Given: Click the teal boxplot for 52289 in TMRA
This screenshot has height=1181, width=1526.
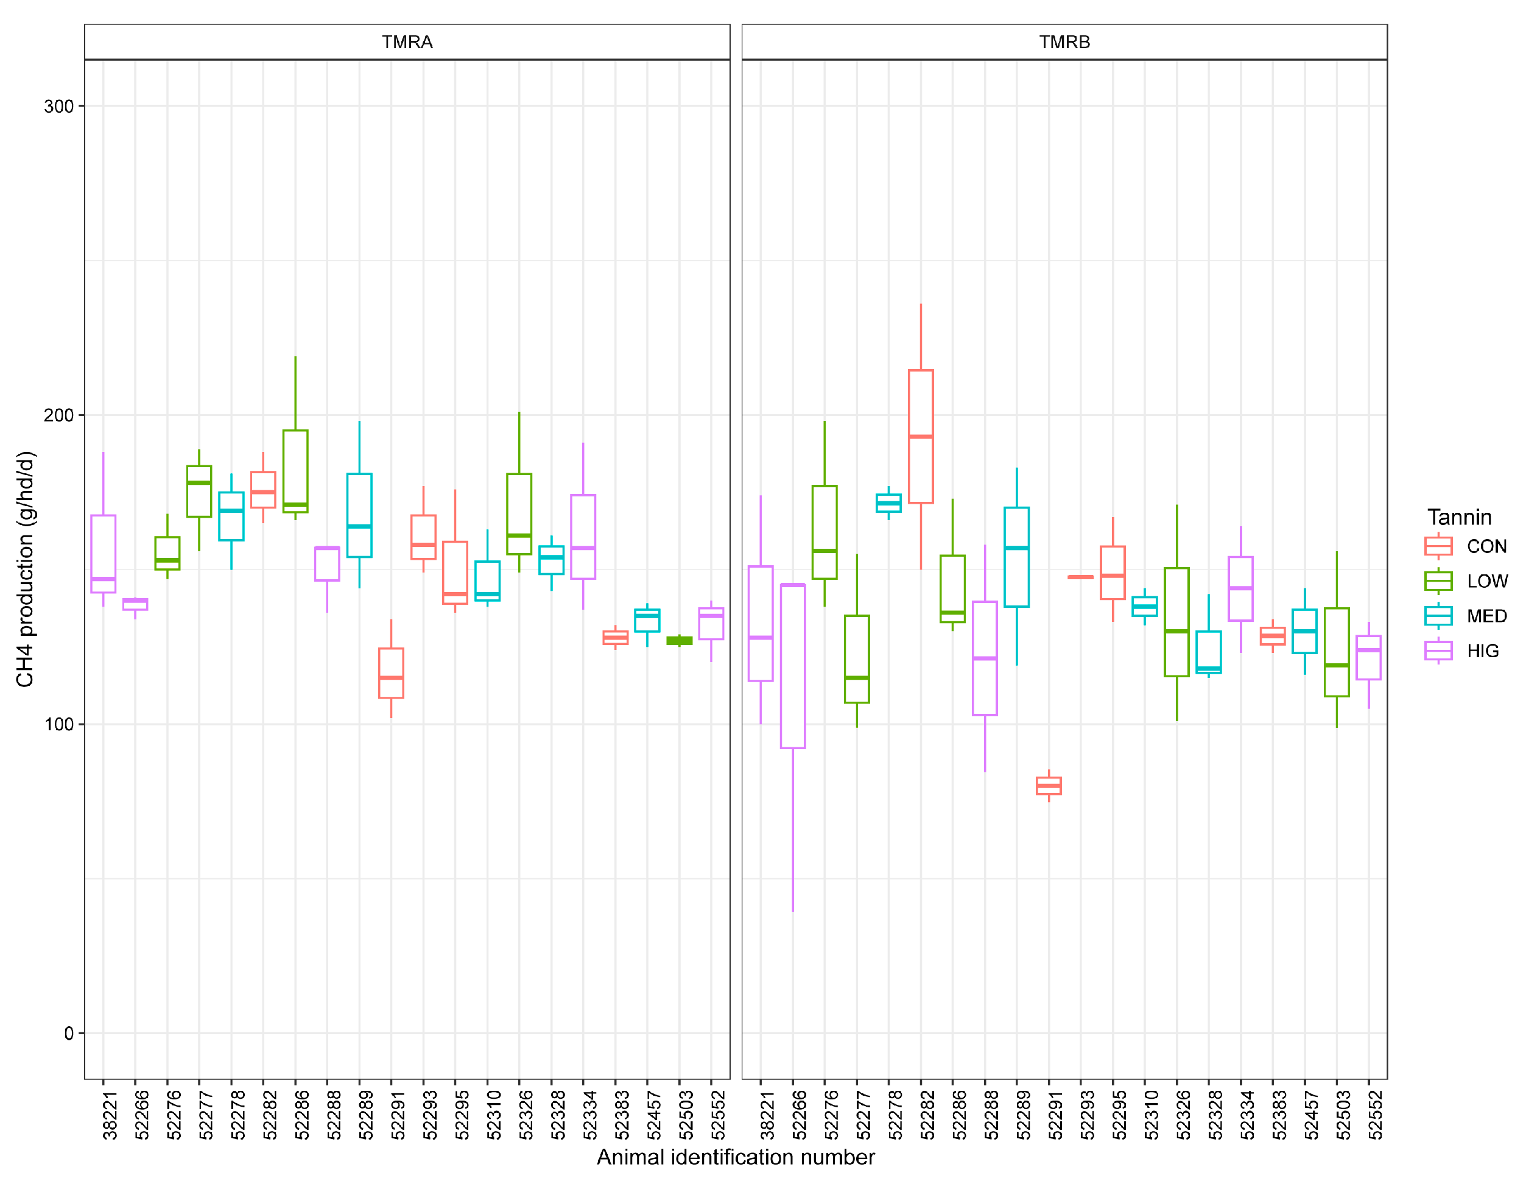Looking at the screenshot, I should click(x=359, y=516).
